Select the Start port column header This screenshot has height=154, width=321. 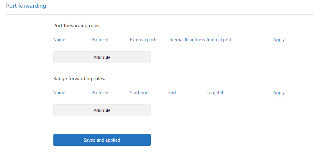coord(140,93)
